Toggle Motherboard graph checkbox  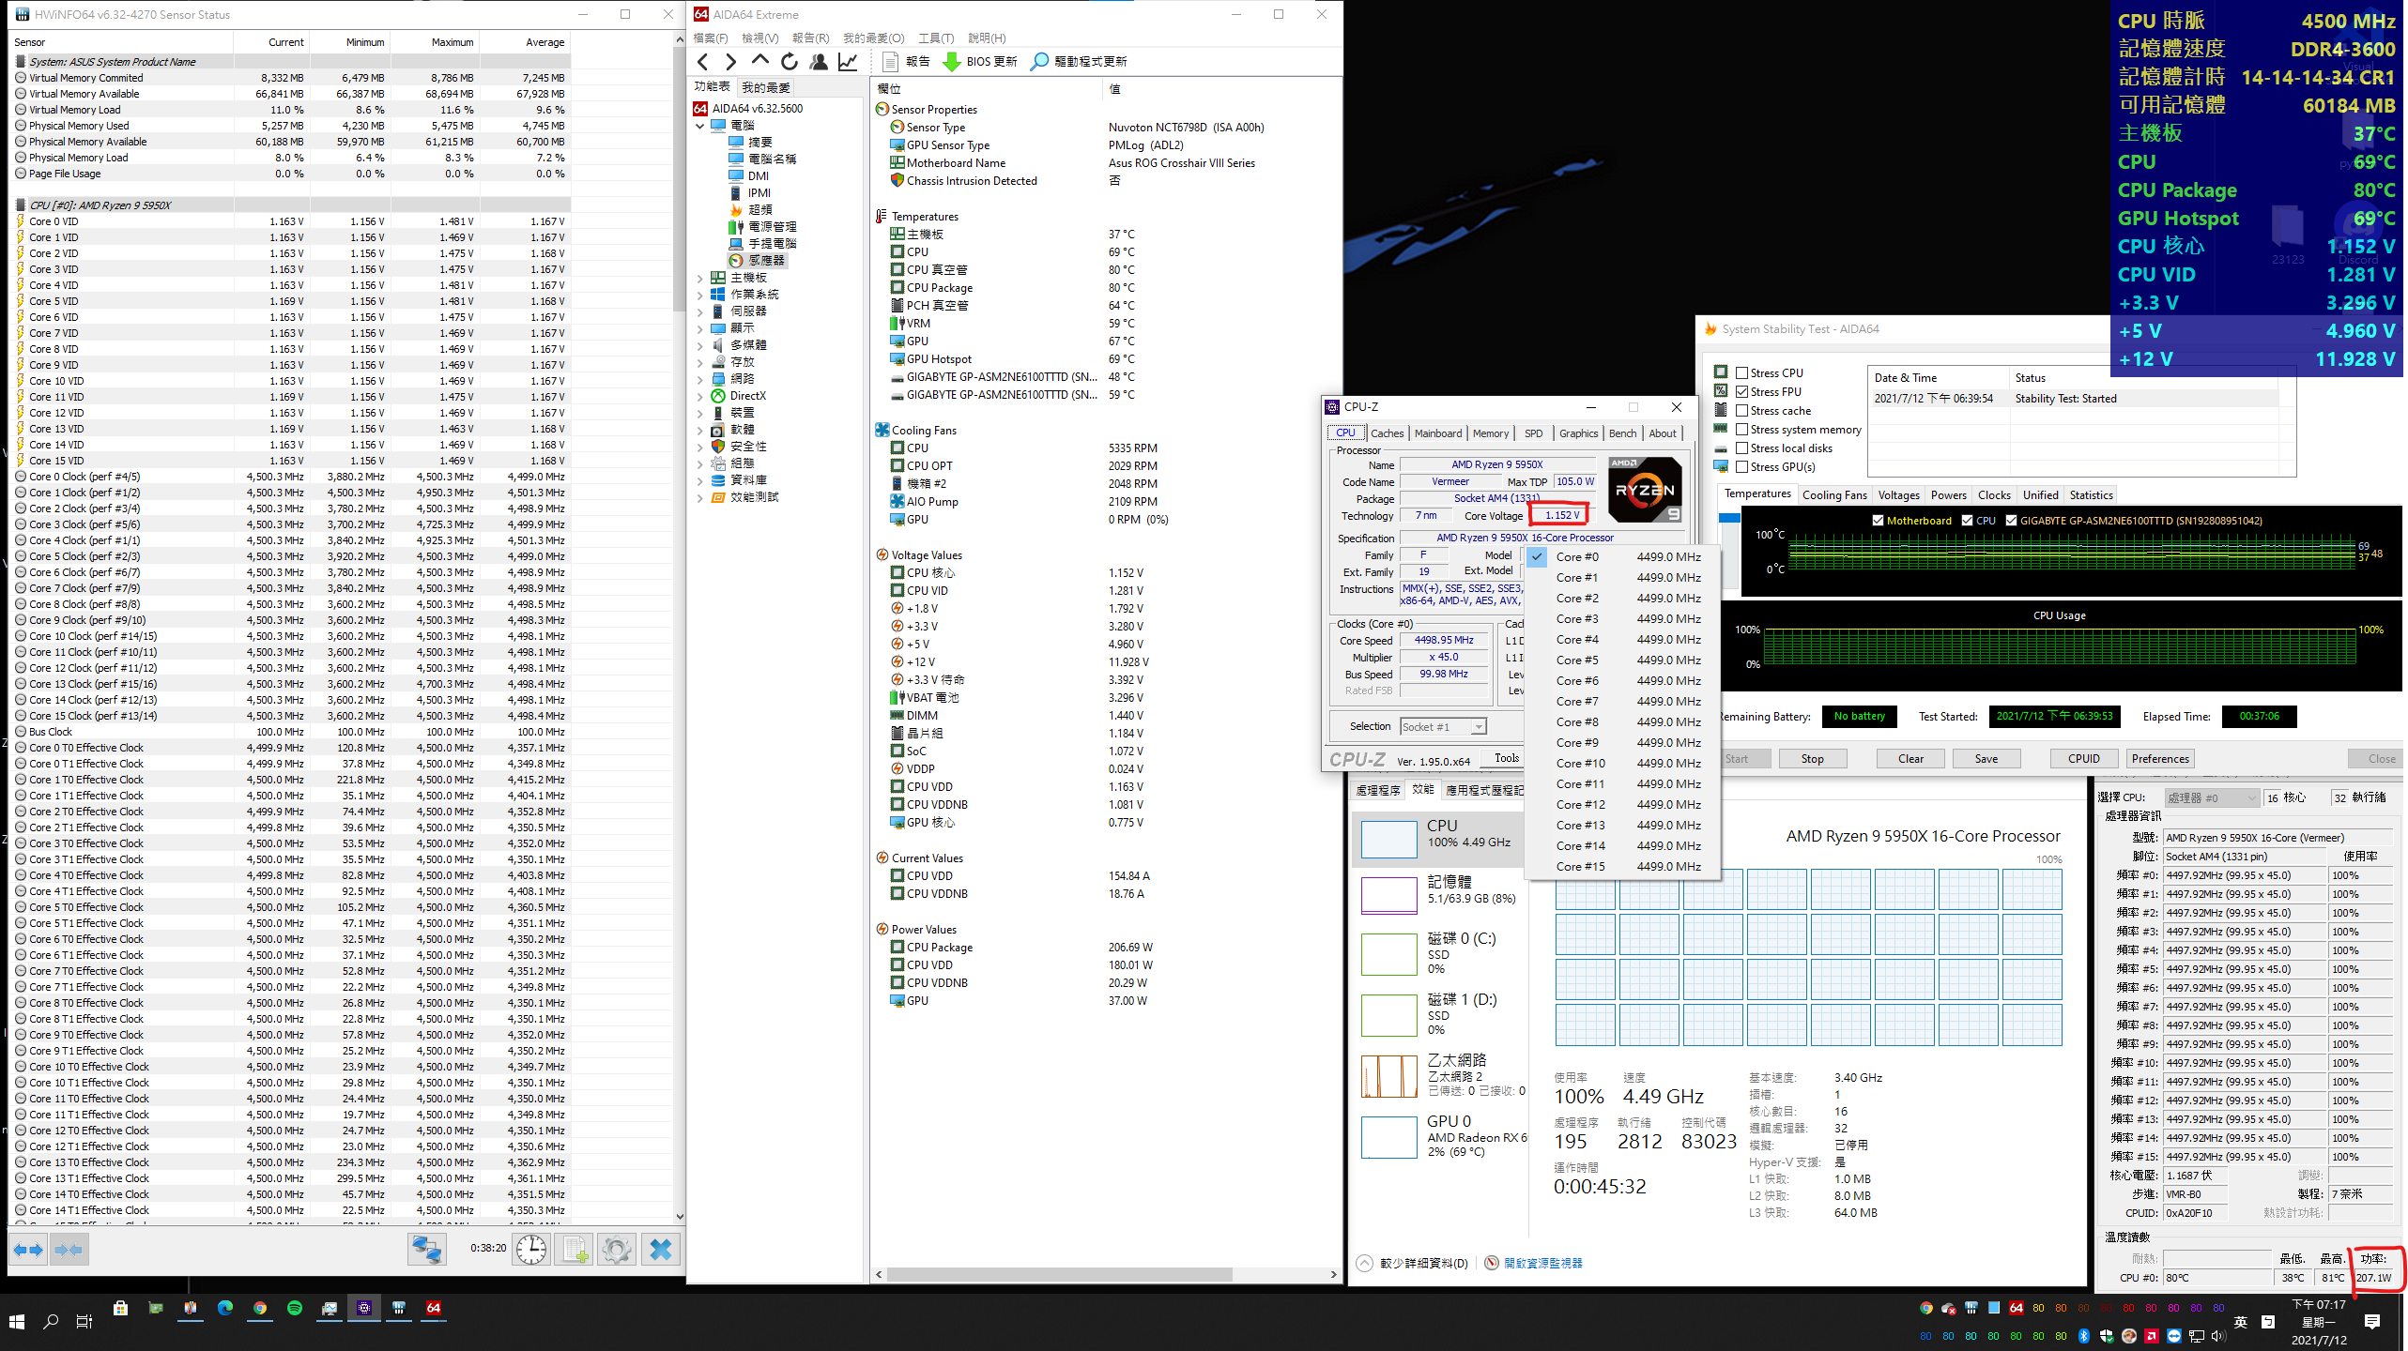[x=1878, y=520]
